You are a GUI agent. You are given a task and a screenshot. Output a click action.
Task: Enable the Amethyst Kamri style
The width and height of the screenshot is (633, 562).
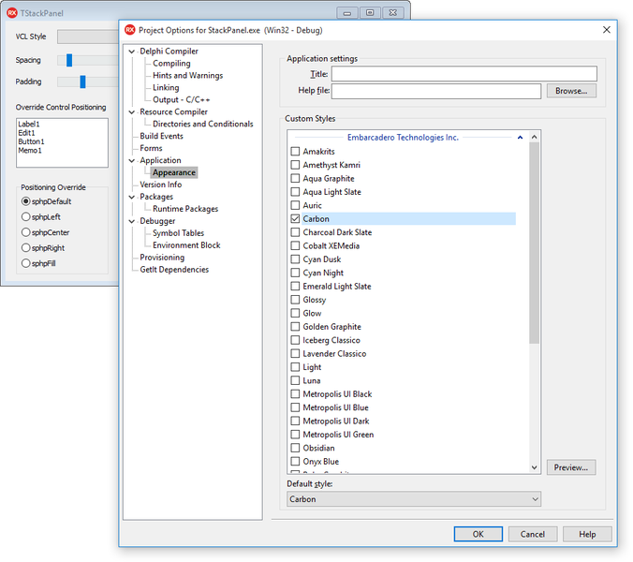pos(295,165)
